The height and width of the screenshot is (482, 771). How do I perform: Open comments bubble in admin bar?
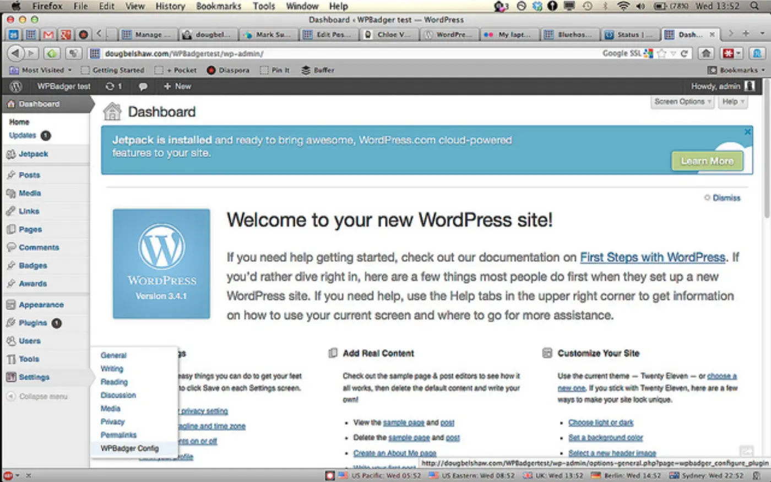(143, 86)
